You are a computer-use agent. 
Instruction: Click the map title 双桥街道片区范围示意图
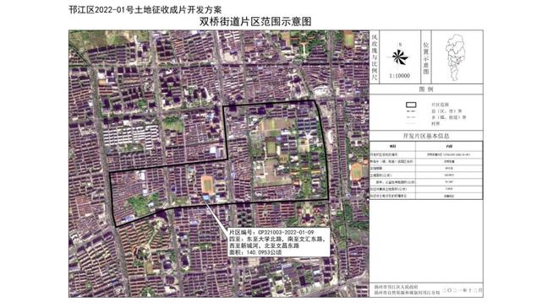[x=255, y=22]
